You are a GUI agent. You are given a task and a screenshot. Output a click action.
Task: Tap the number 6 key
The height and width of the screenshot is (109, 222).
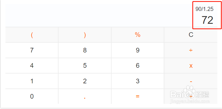(x=138, y=66)
